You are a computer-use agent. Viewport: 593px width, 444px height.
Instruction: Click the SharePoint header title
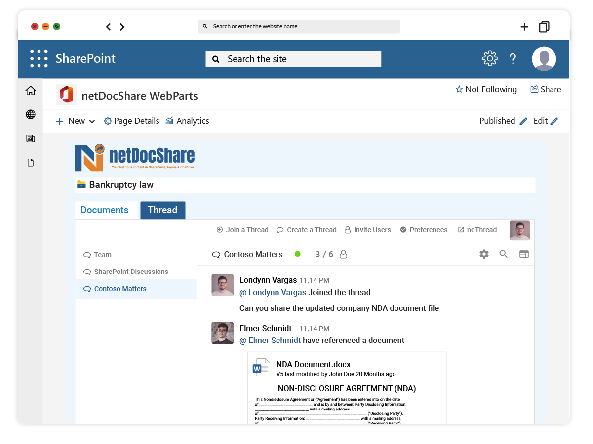(85, 58)
